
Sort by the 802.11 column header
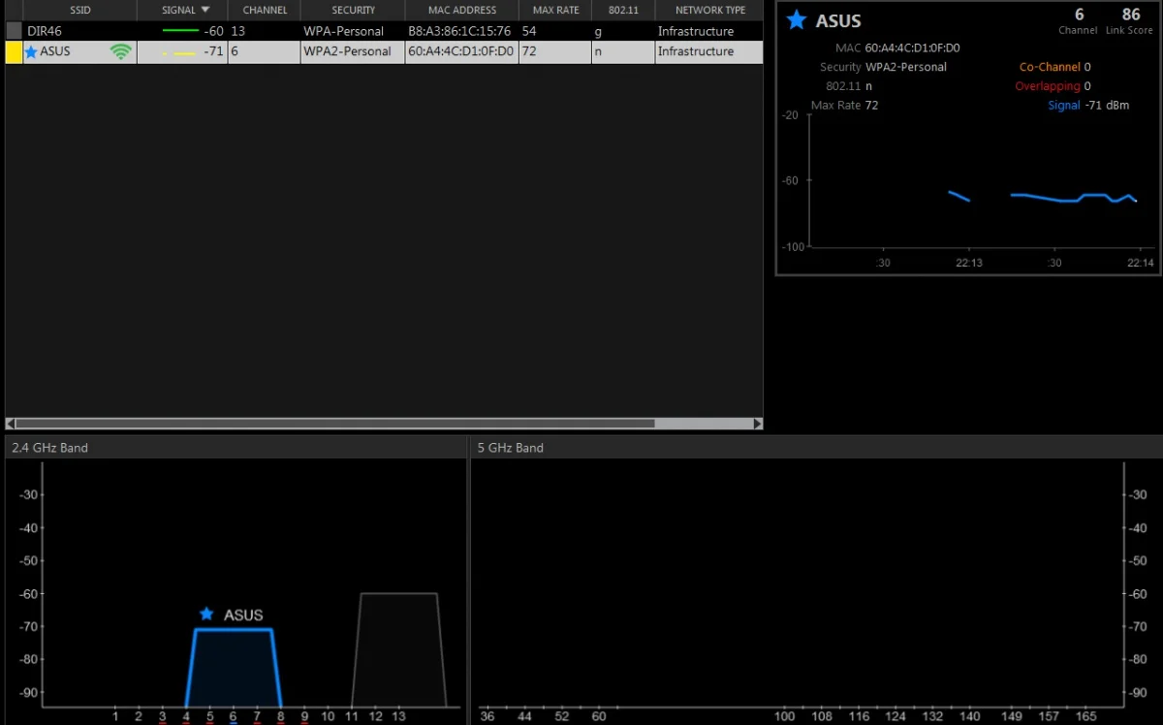[x=623, y=11]
